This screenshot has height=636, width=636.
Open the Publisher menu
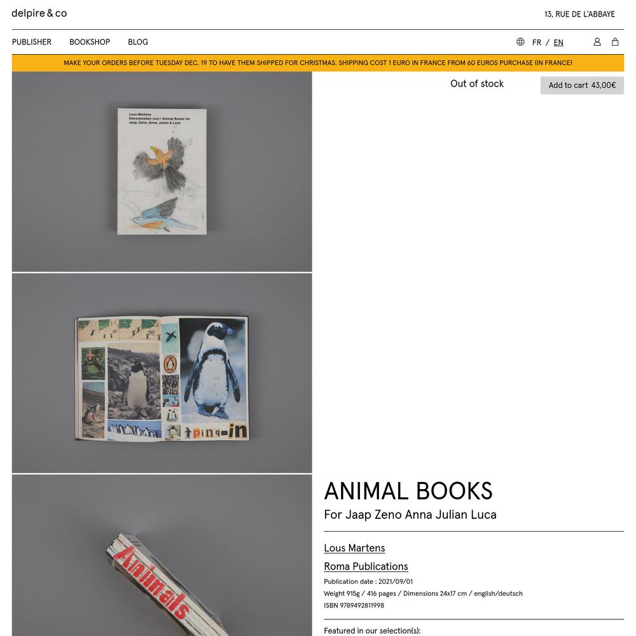coord(32,42)
